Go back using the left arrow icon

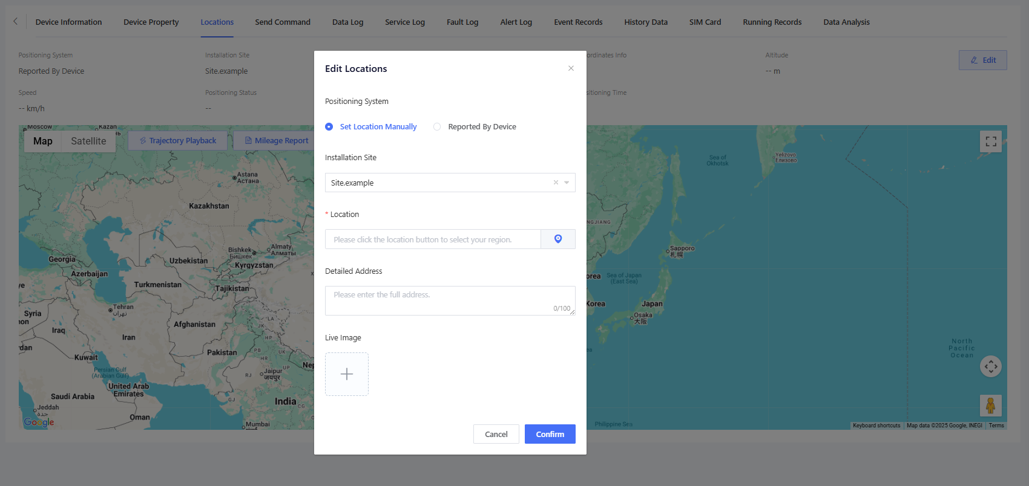pyautogui.click(x=16, y=22)
